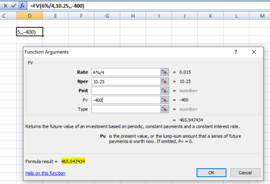Select column H header
270x184 pixels.
[133, 16]
